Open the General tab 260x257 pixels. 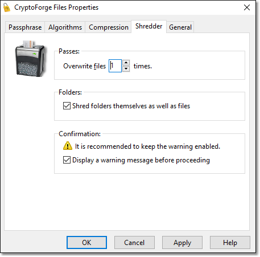[180, 27]
